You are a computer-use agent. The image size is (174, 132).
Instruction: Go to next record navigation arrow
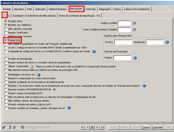[x=97, y=127]
